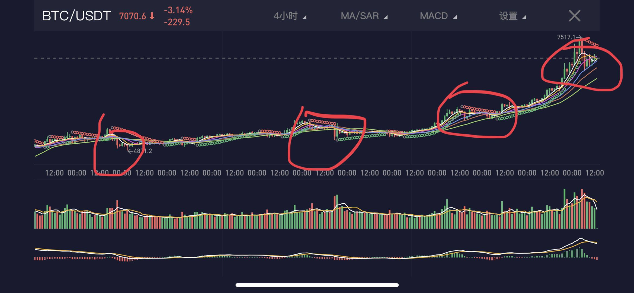Click the red down-arrow price icon
The width and height of the screenshot is (634, 293).
(152, 16)
